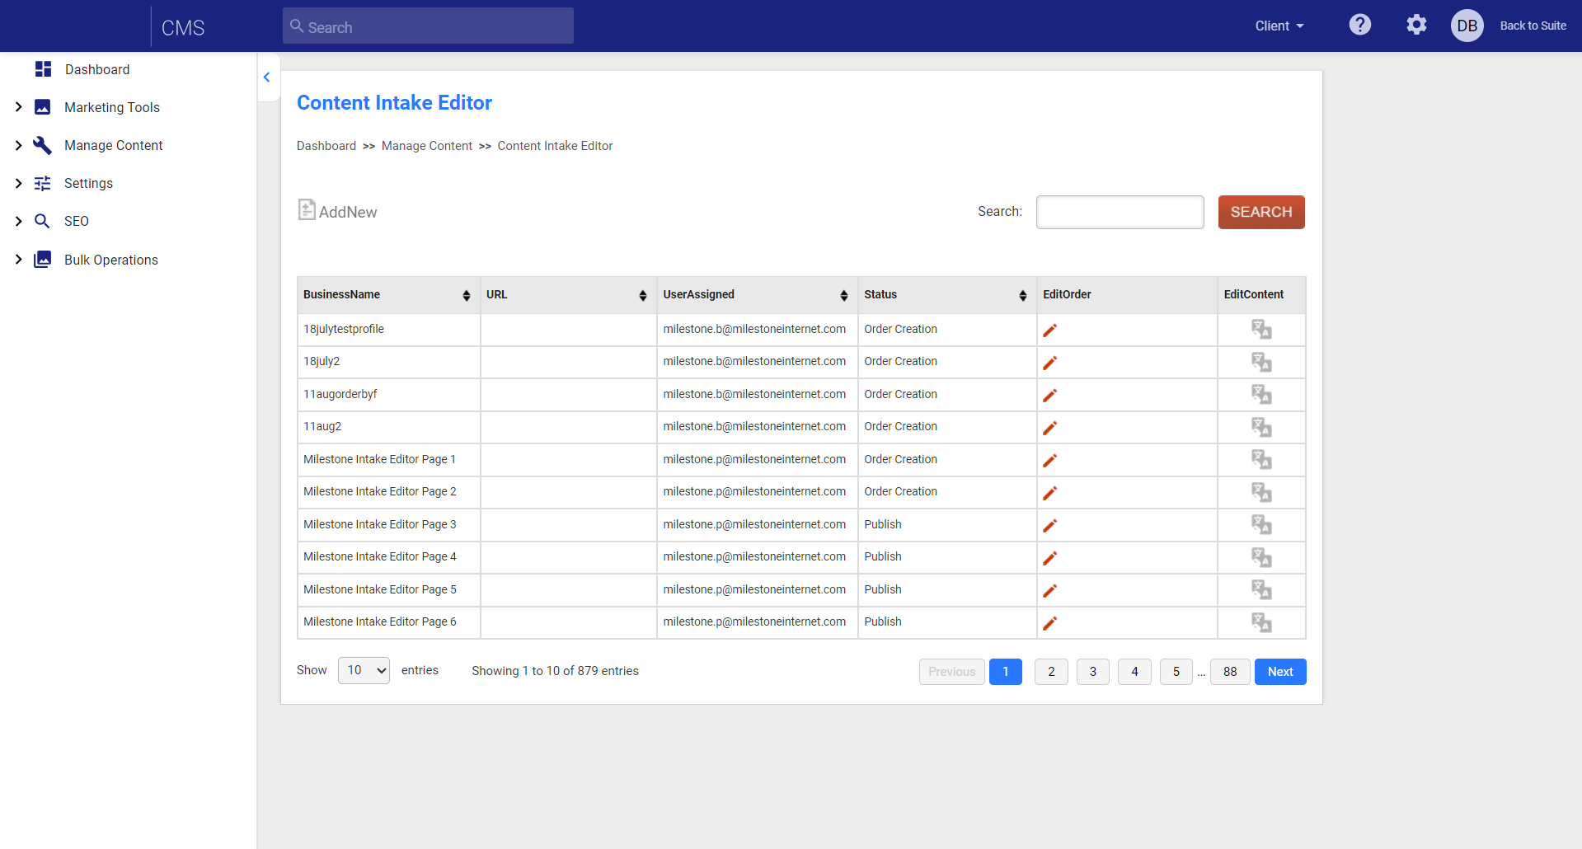Go to page 5 of the table

[x=1176, y=672]
